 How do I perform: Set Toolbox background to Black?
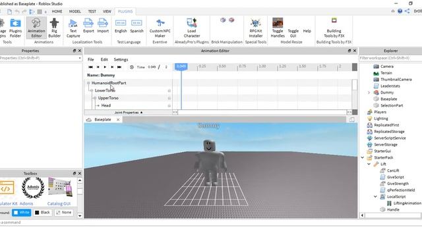pos(42,213)
